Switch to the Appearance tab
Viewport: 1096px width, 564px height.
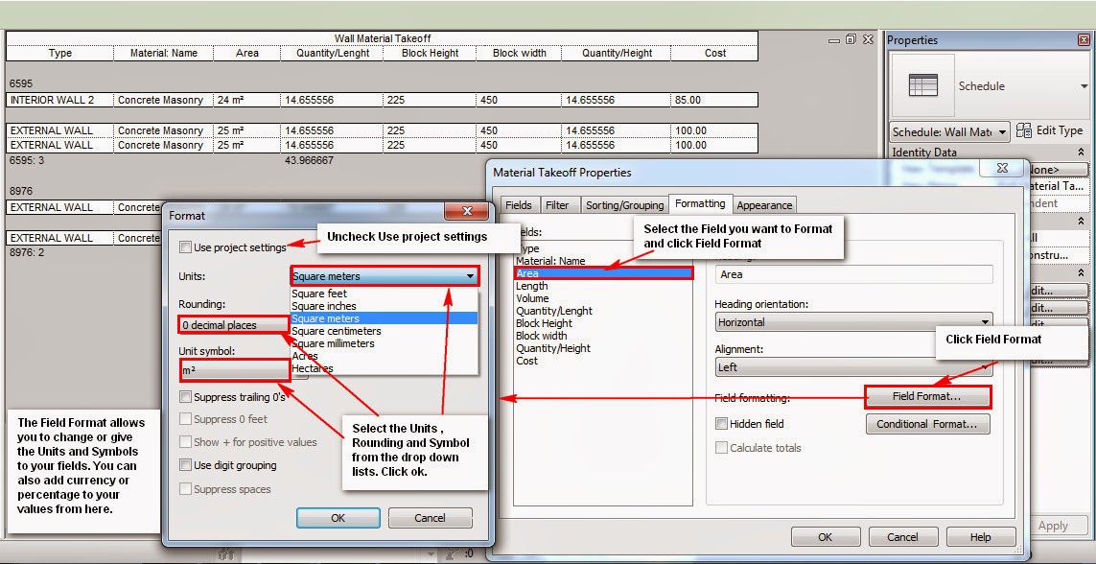pyautogui.click(x=764, y=204)
